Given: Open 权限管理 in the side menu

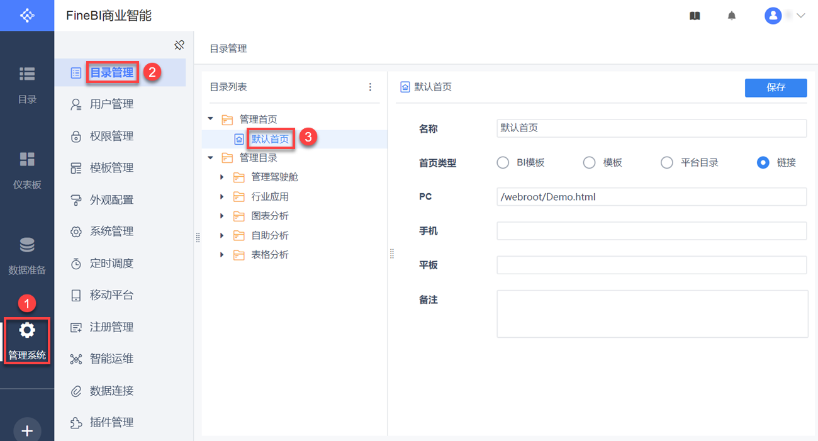Looking at the screenshot, I should click(x=111, y=136).
